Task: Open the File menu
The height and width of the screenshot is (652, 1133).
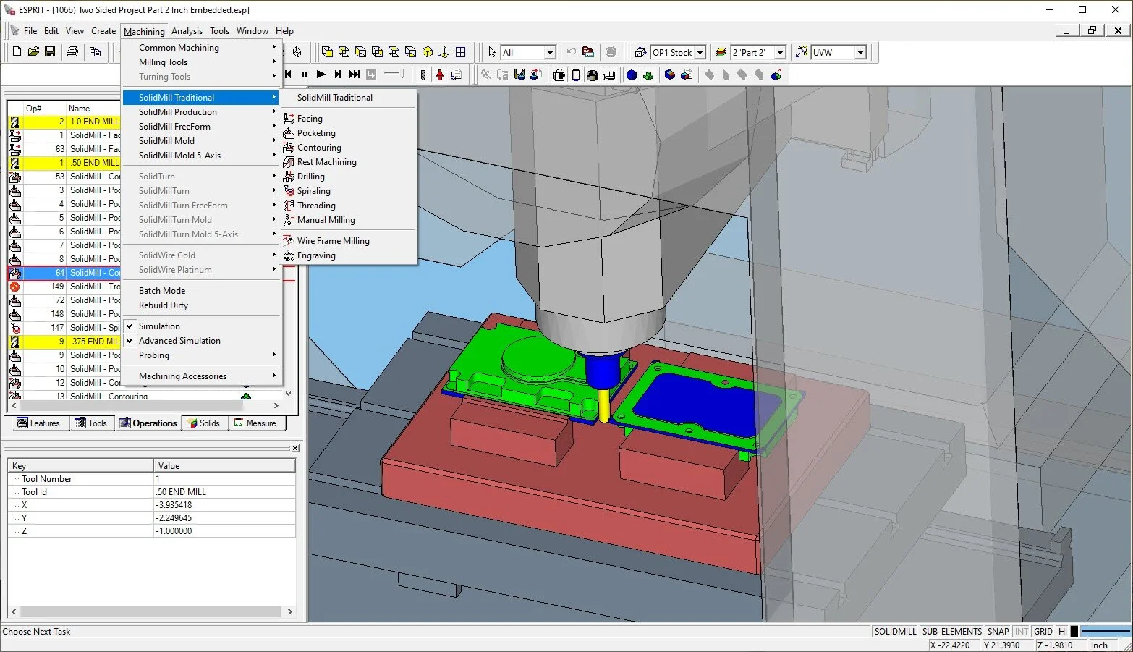Action: 30,31
